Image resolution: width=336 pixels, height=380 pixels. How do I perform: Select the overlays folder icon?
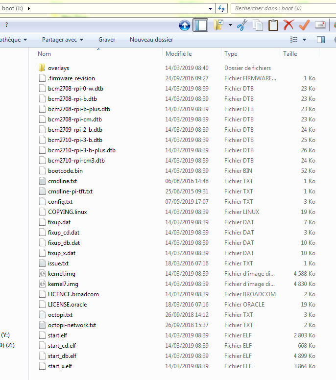click(42, 68)
